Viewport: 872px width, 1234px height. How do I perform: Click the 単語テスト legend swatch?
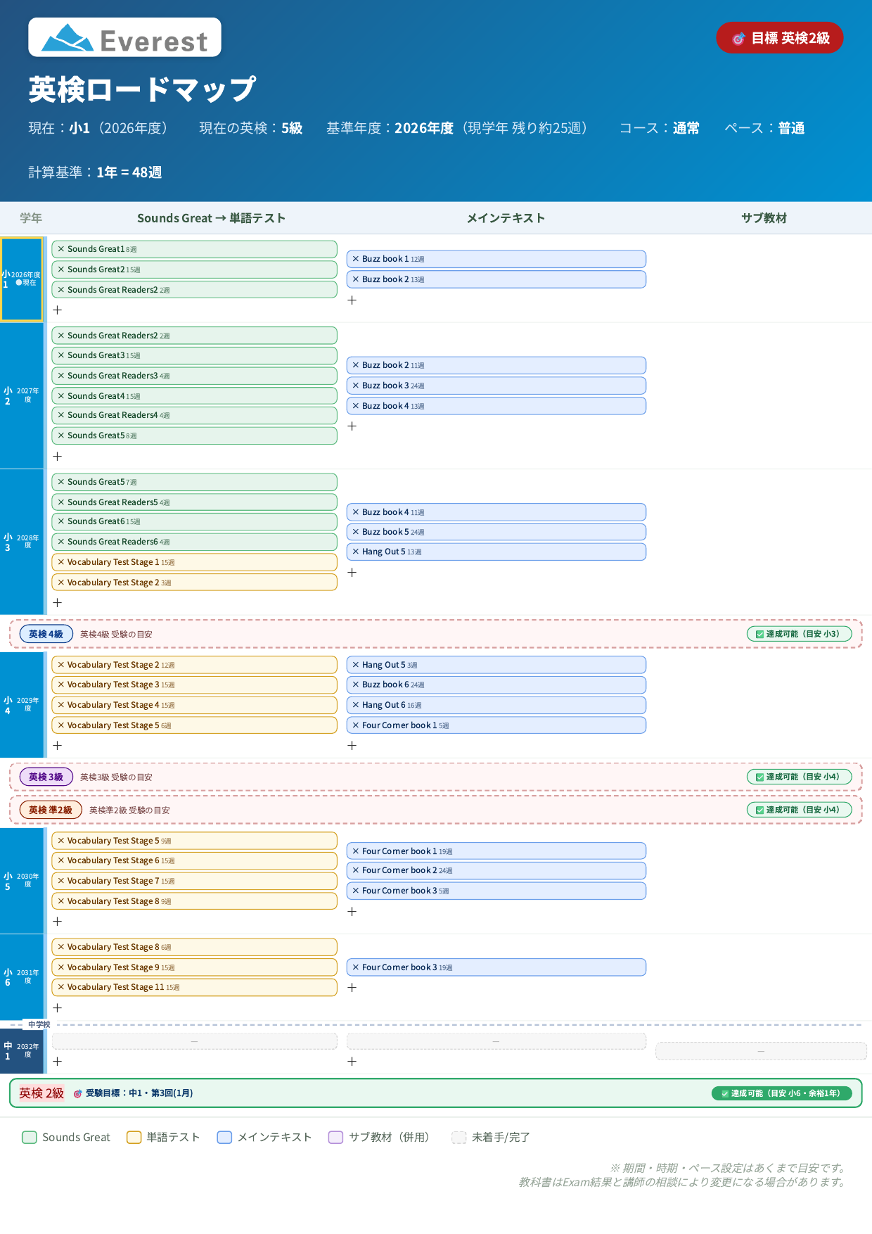[134, 1138]
